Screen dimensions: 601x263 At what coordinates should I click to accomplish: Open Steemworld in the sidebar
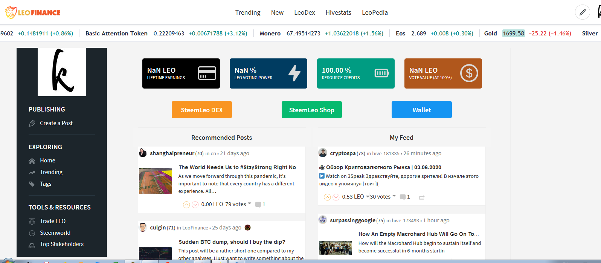pyautogui.click(x=55, y=233)
